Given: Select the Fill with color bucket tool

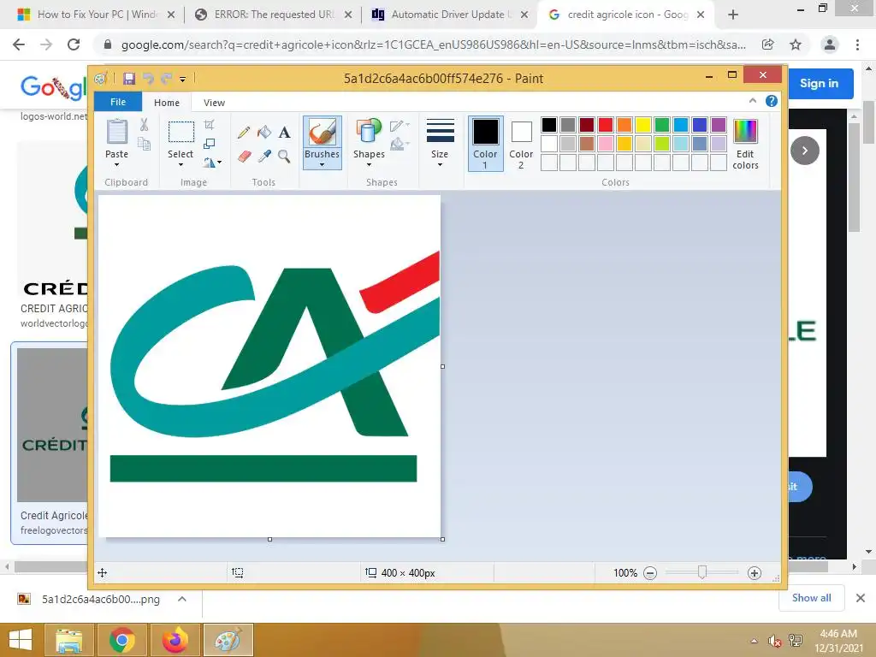Looking at the screenshot, I should 264,133.
